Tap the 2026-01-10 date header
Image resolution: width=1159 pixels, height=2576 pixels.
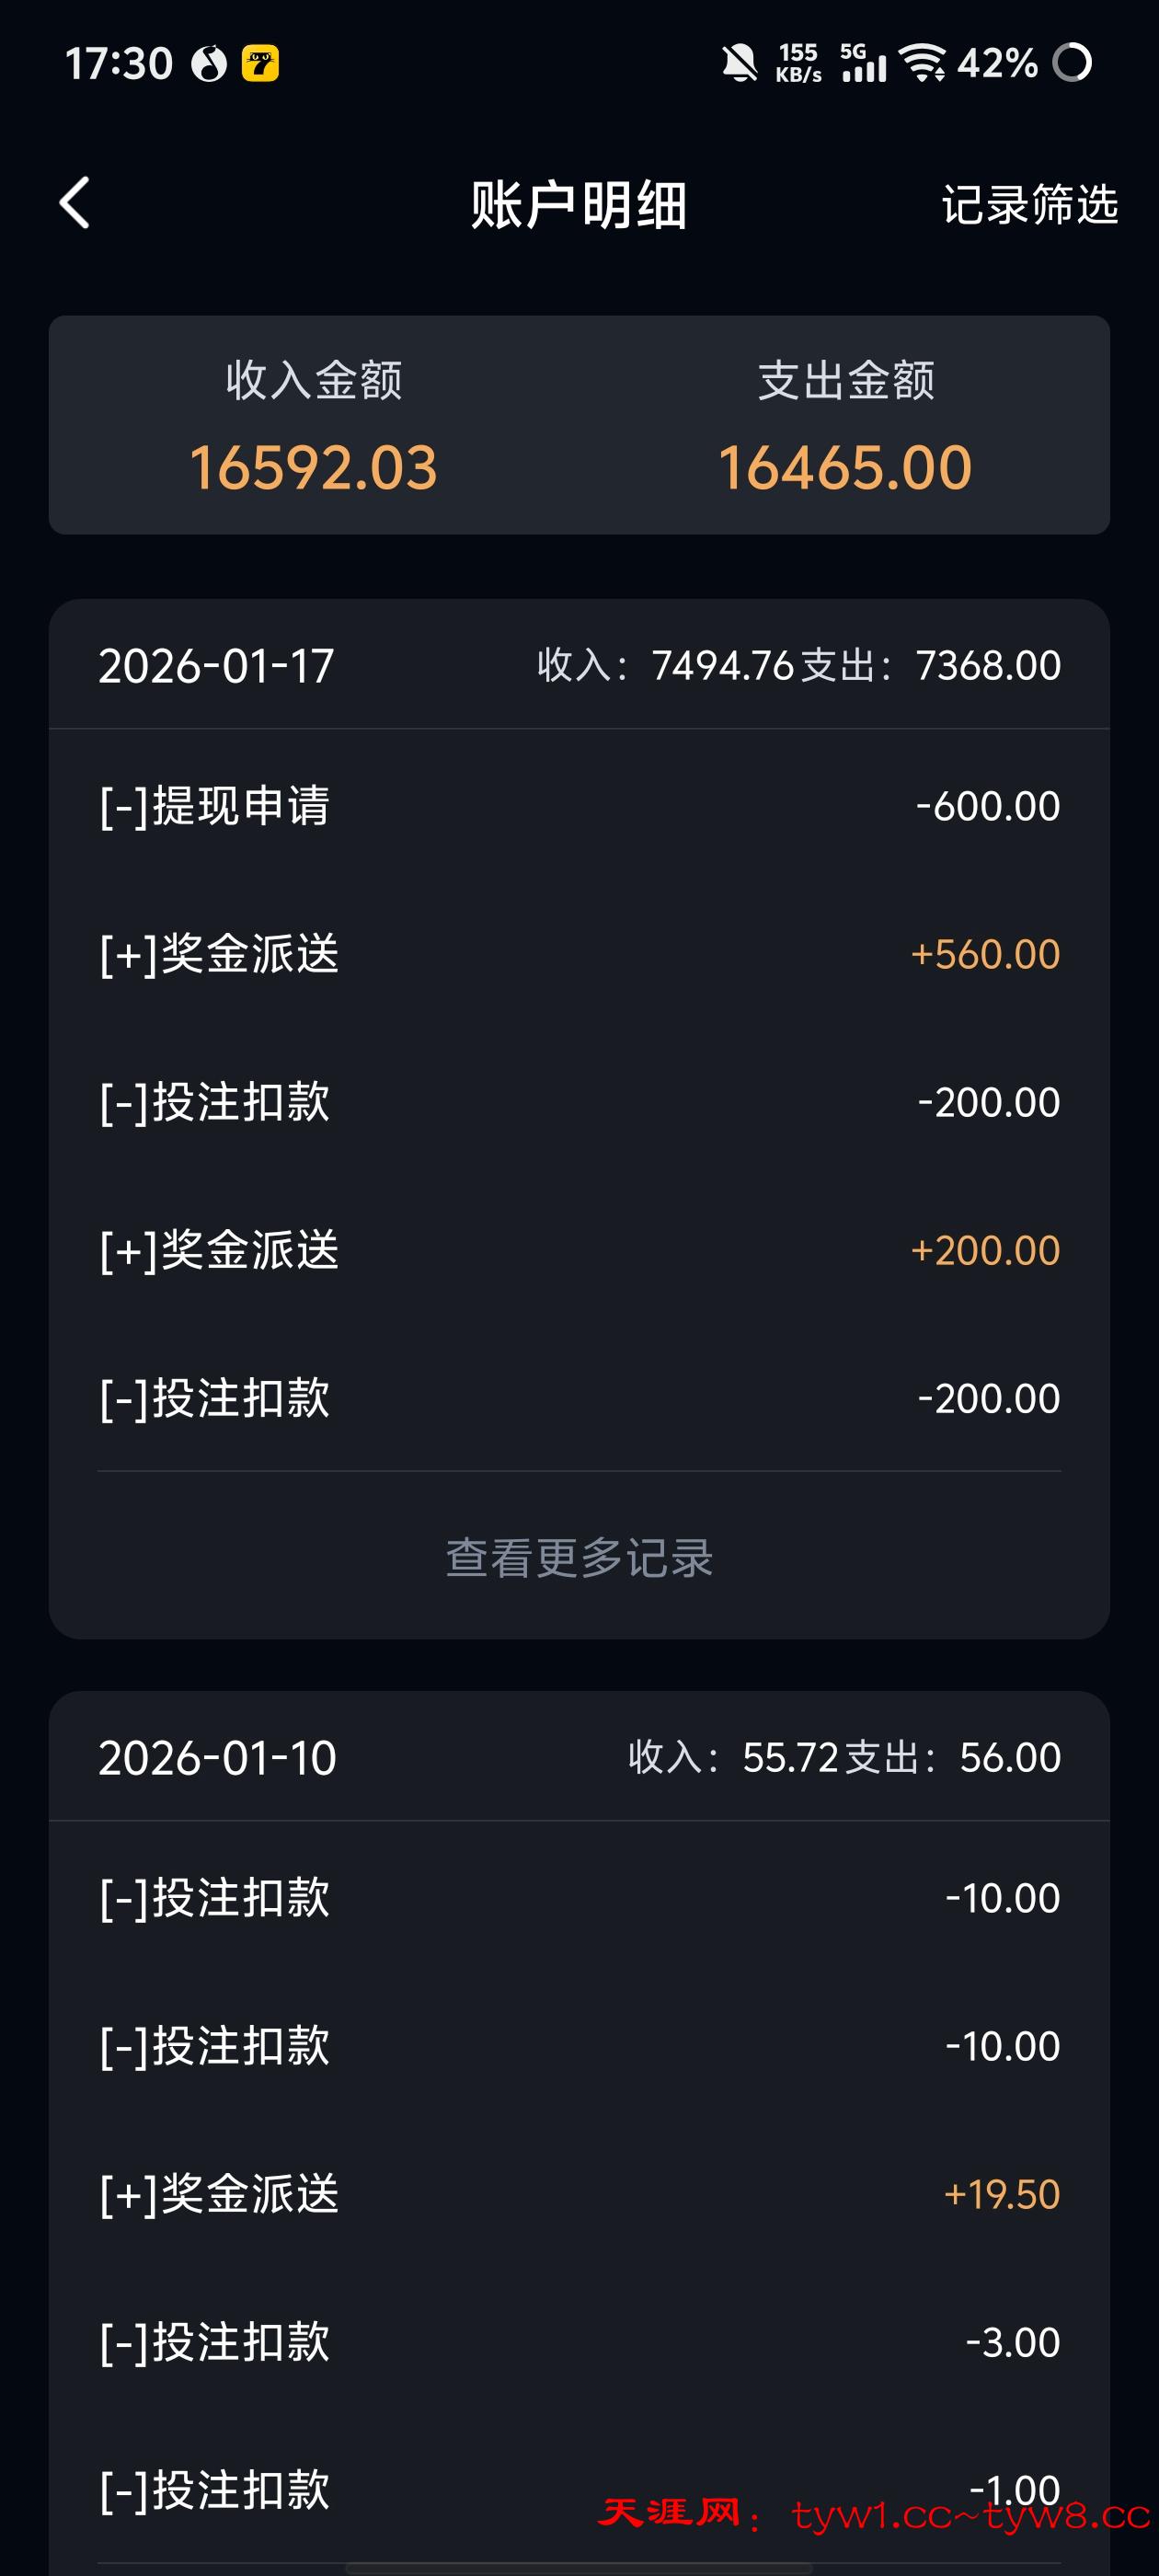(x=217, y=1758)
